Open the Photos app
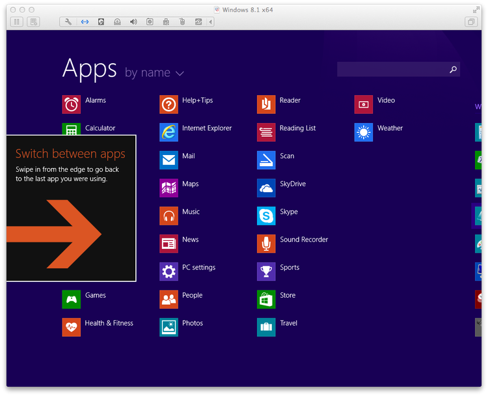Viewport: 488px width, 396px height. (169, 327)
